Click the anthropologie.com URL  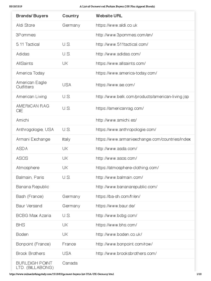[126, 130]
